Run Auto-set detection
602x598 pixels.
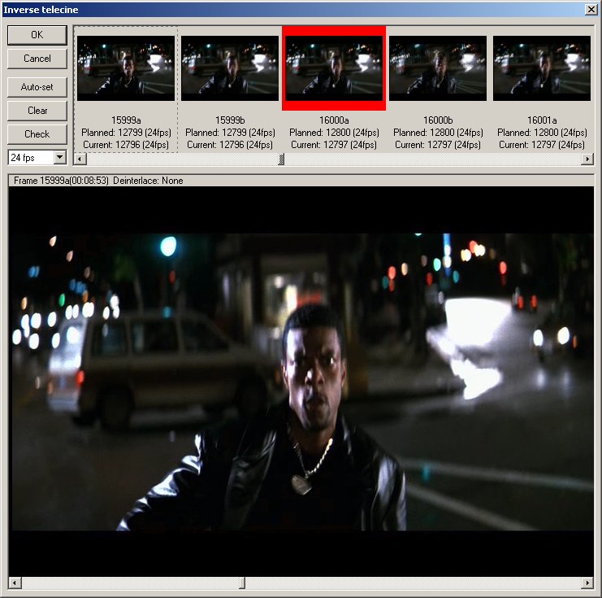(x=37, y=87)
